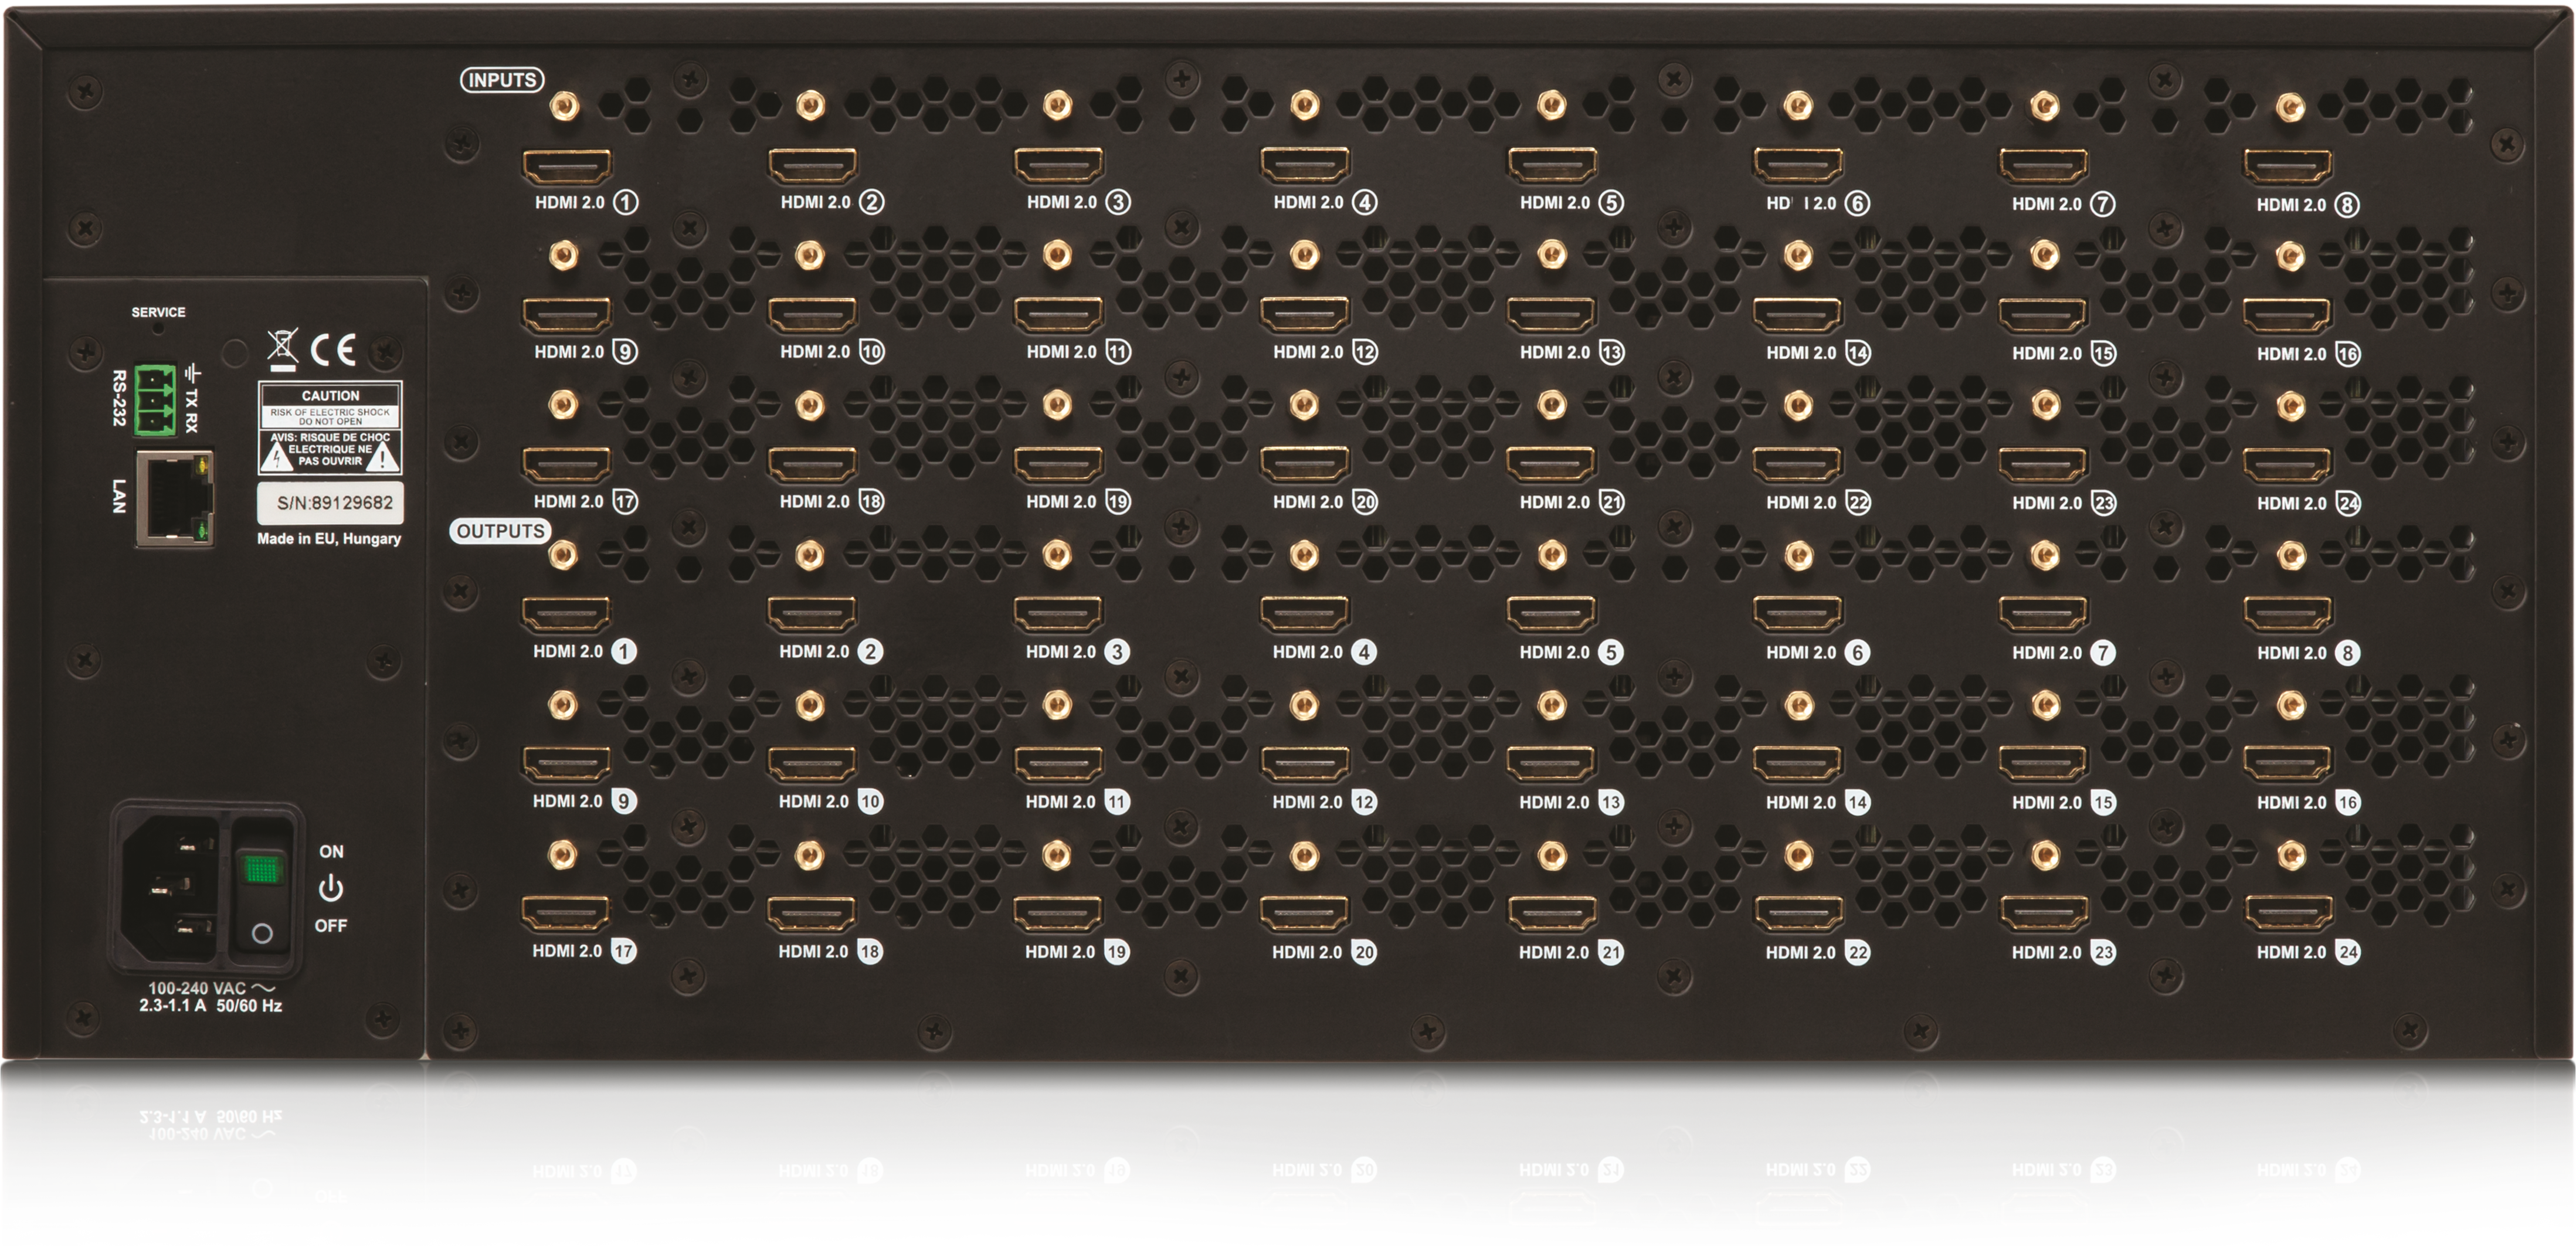Switch the green power switch to ON
The height and width of the screenshot is (1246, 2576).
[x=263, y=868]
